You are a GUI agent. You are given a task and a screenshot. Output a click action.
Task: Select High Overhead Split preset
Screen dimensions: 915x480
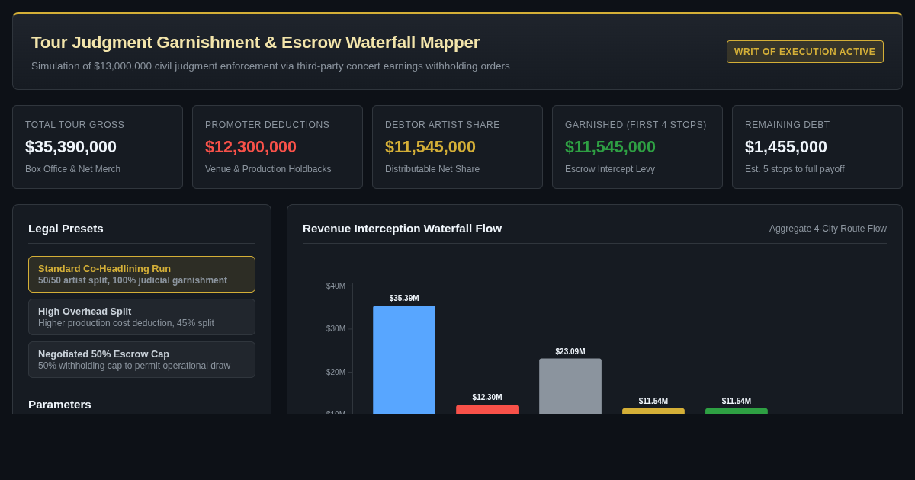coord(142,317)
